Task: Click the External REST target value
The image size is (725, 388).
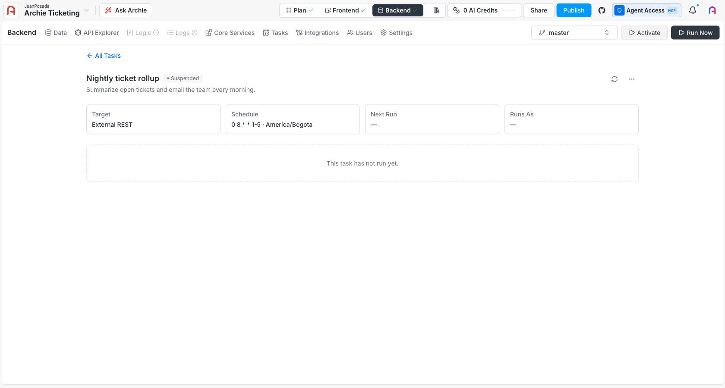Action: [x=112, y=125]
